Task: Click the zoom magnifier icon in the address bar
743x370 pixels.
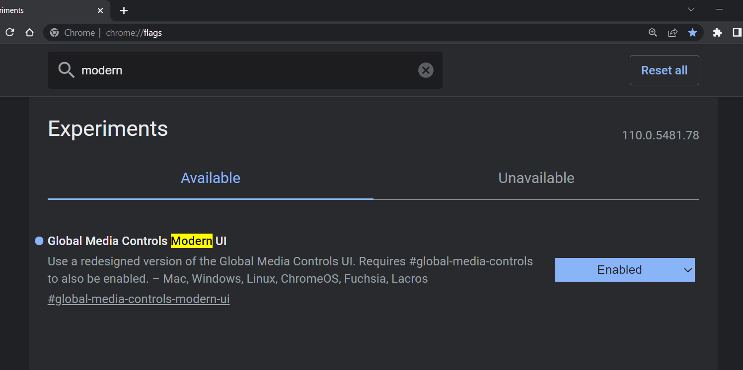Action: click(x=652, y=32)
